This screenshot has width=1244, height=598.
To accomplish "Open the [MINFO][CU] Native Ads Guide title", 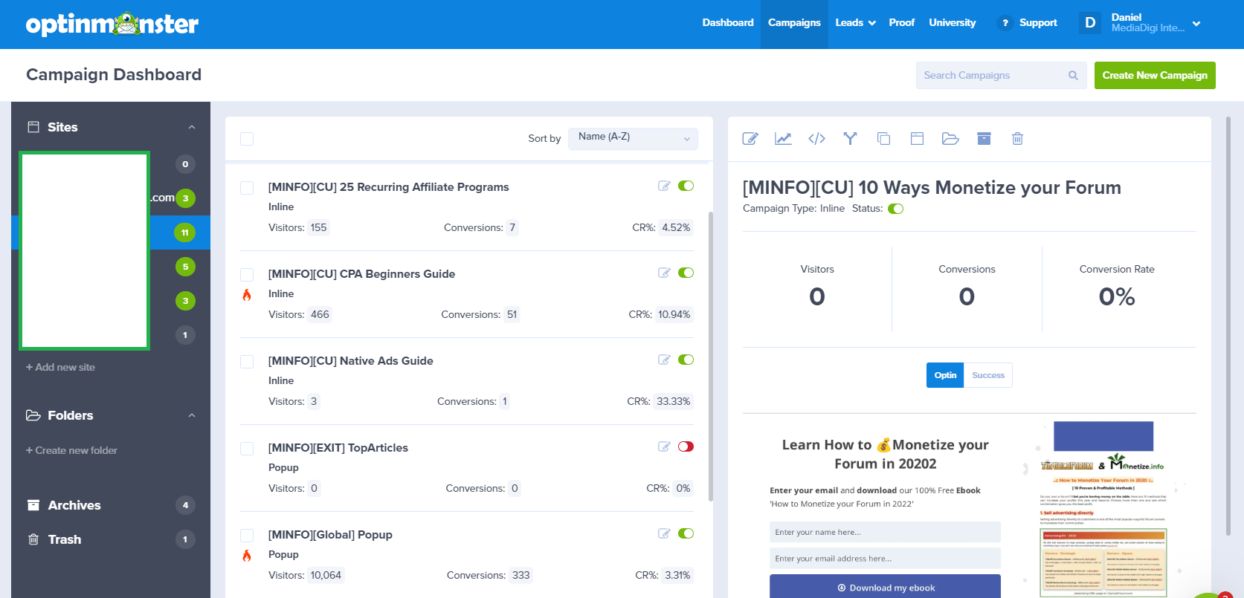I will point(350,361).
